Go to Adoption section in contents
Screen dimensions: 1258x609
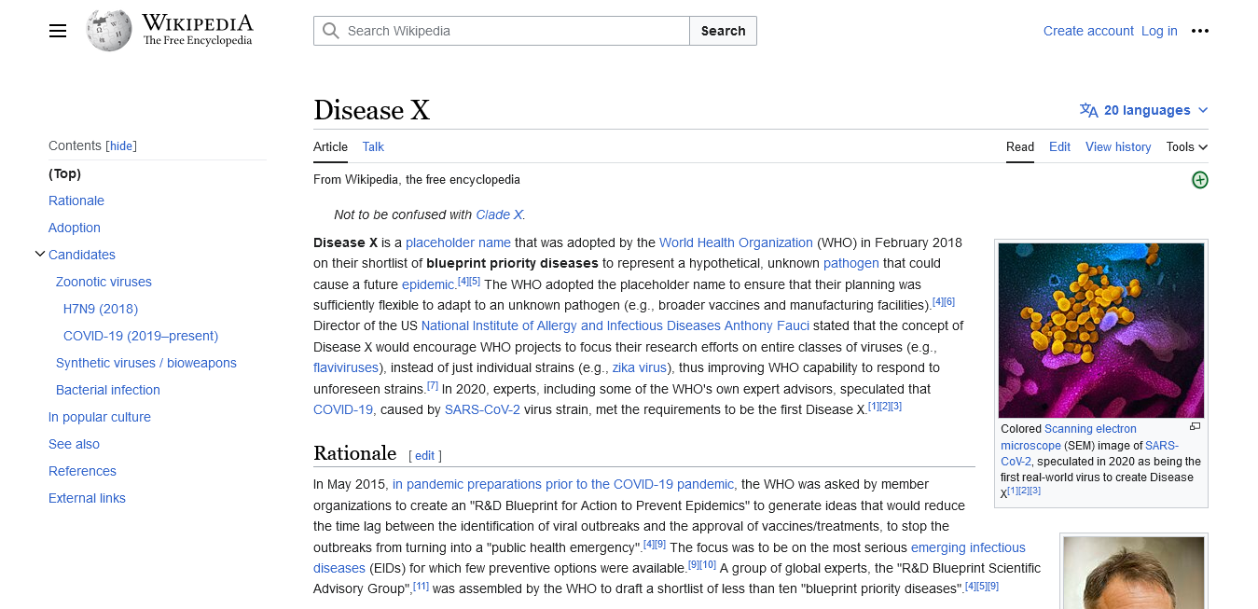coord(75,228)
